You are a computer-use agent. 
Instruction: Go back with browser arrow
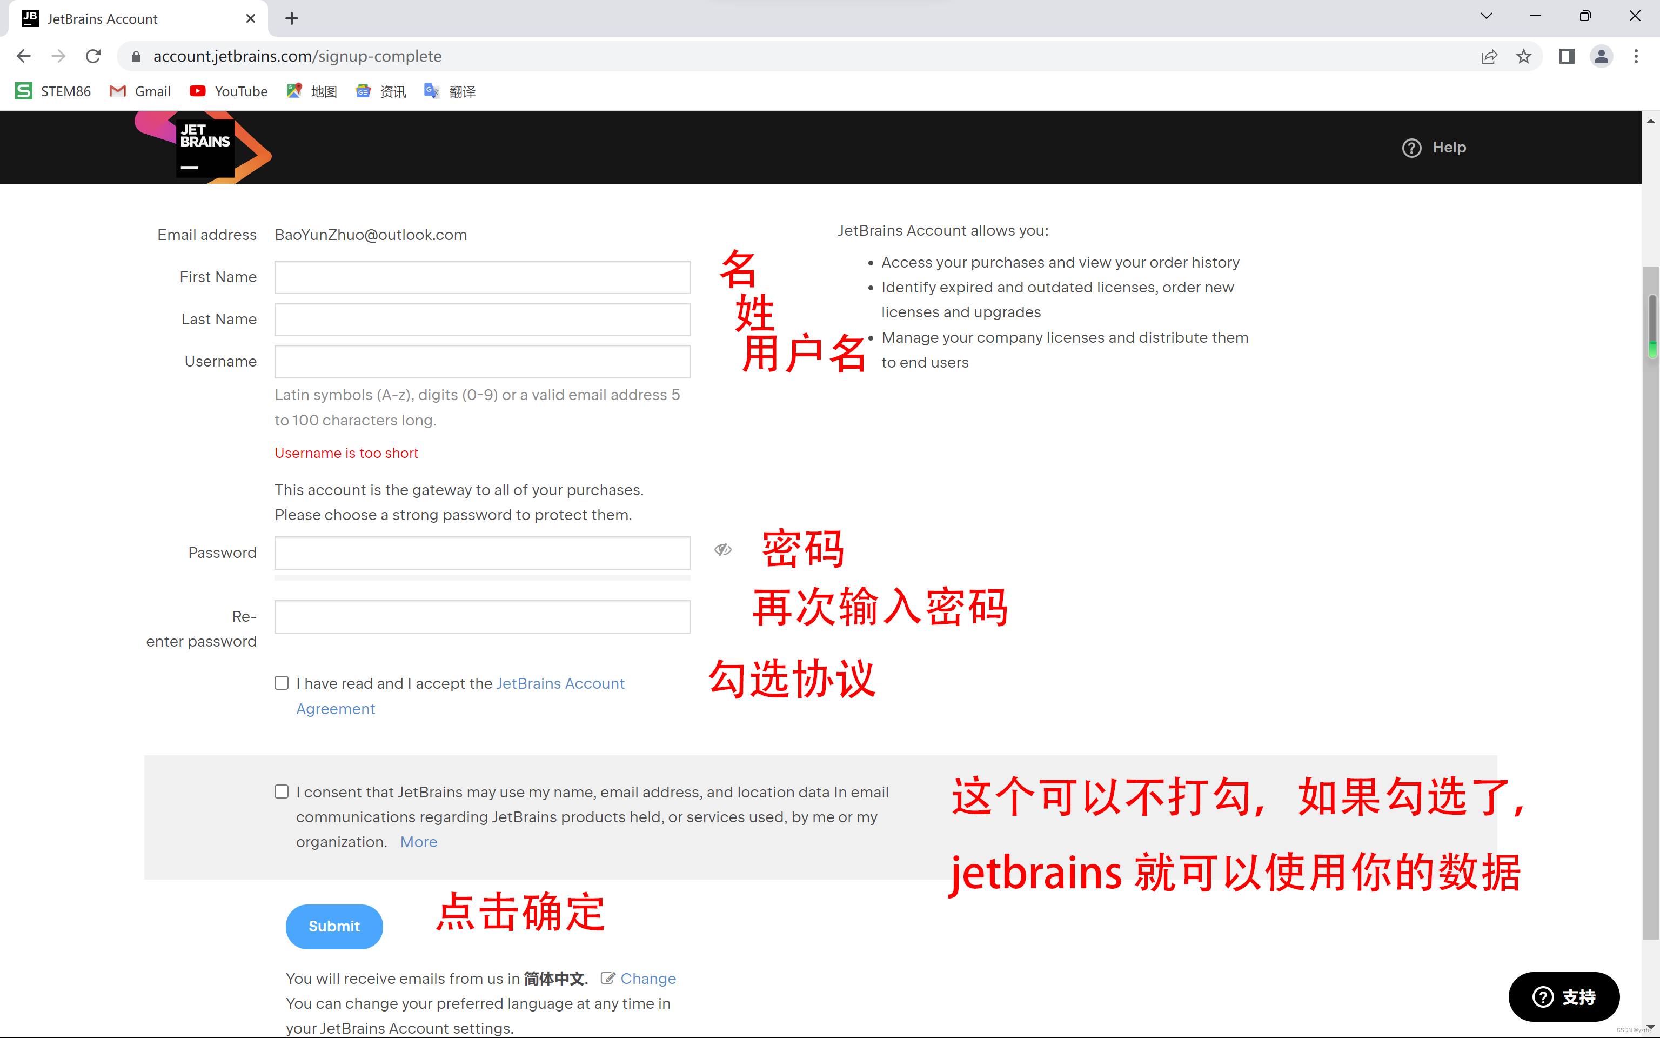[x=24, y=56]
